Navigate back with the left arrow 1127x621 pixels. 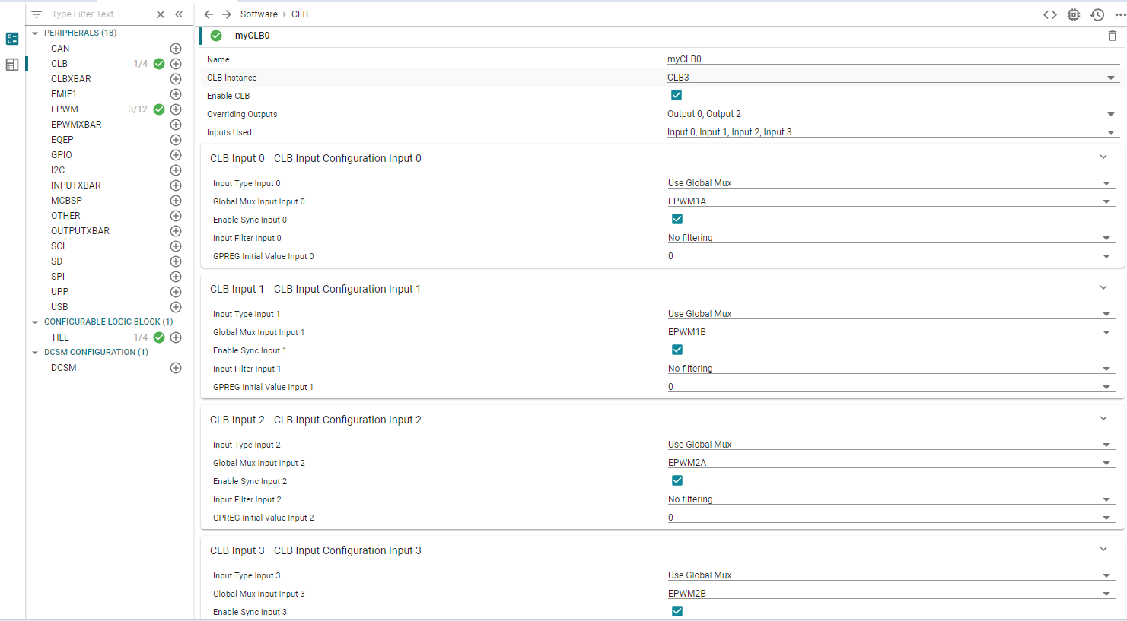tap(209, 14)
